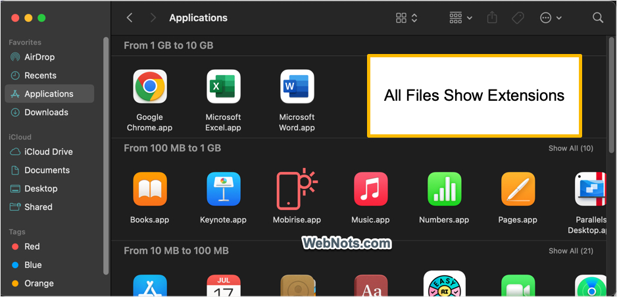617x297 pixels.
Task: Select the Font Book Aa icon
Action: [371, 286]
